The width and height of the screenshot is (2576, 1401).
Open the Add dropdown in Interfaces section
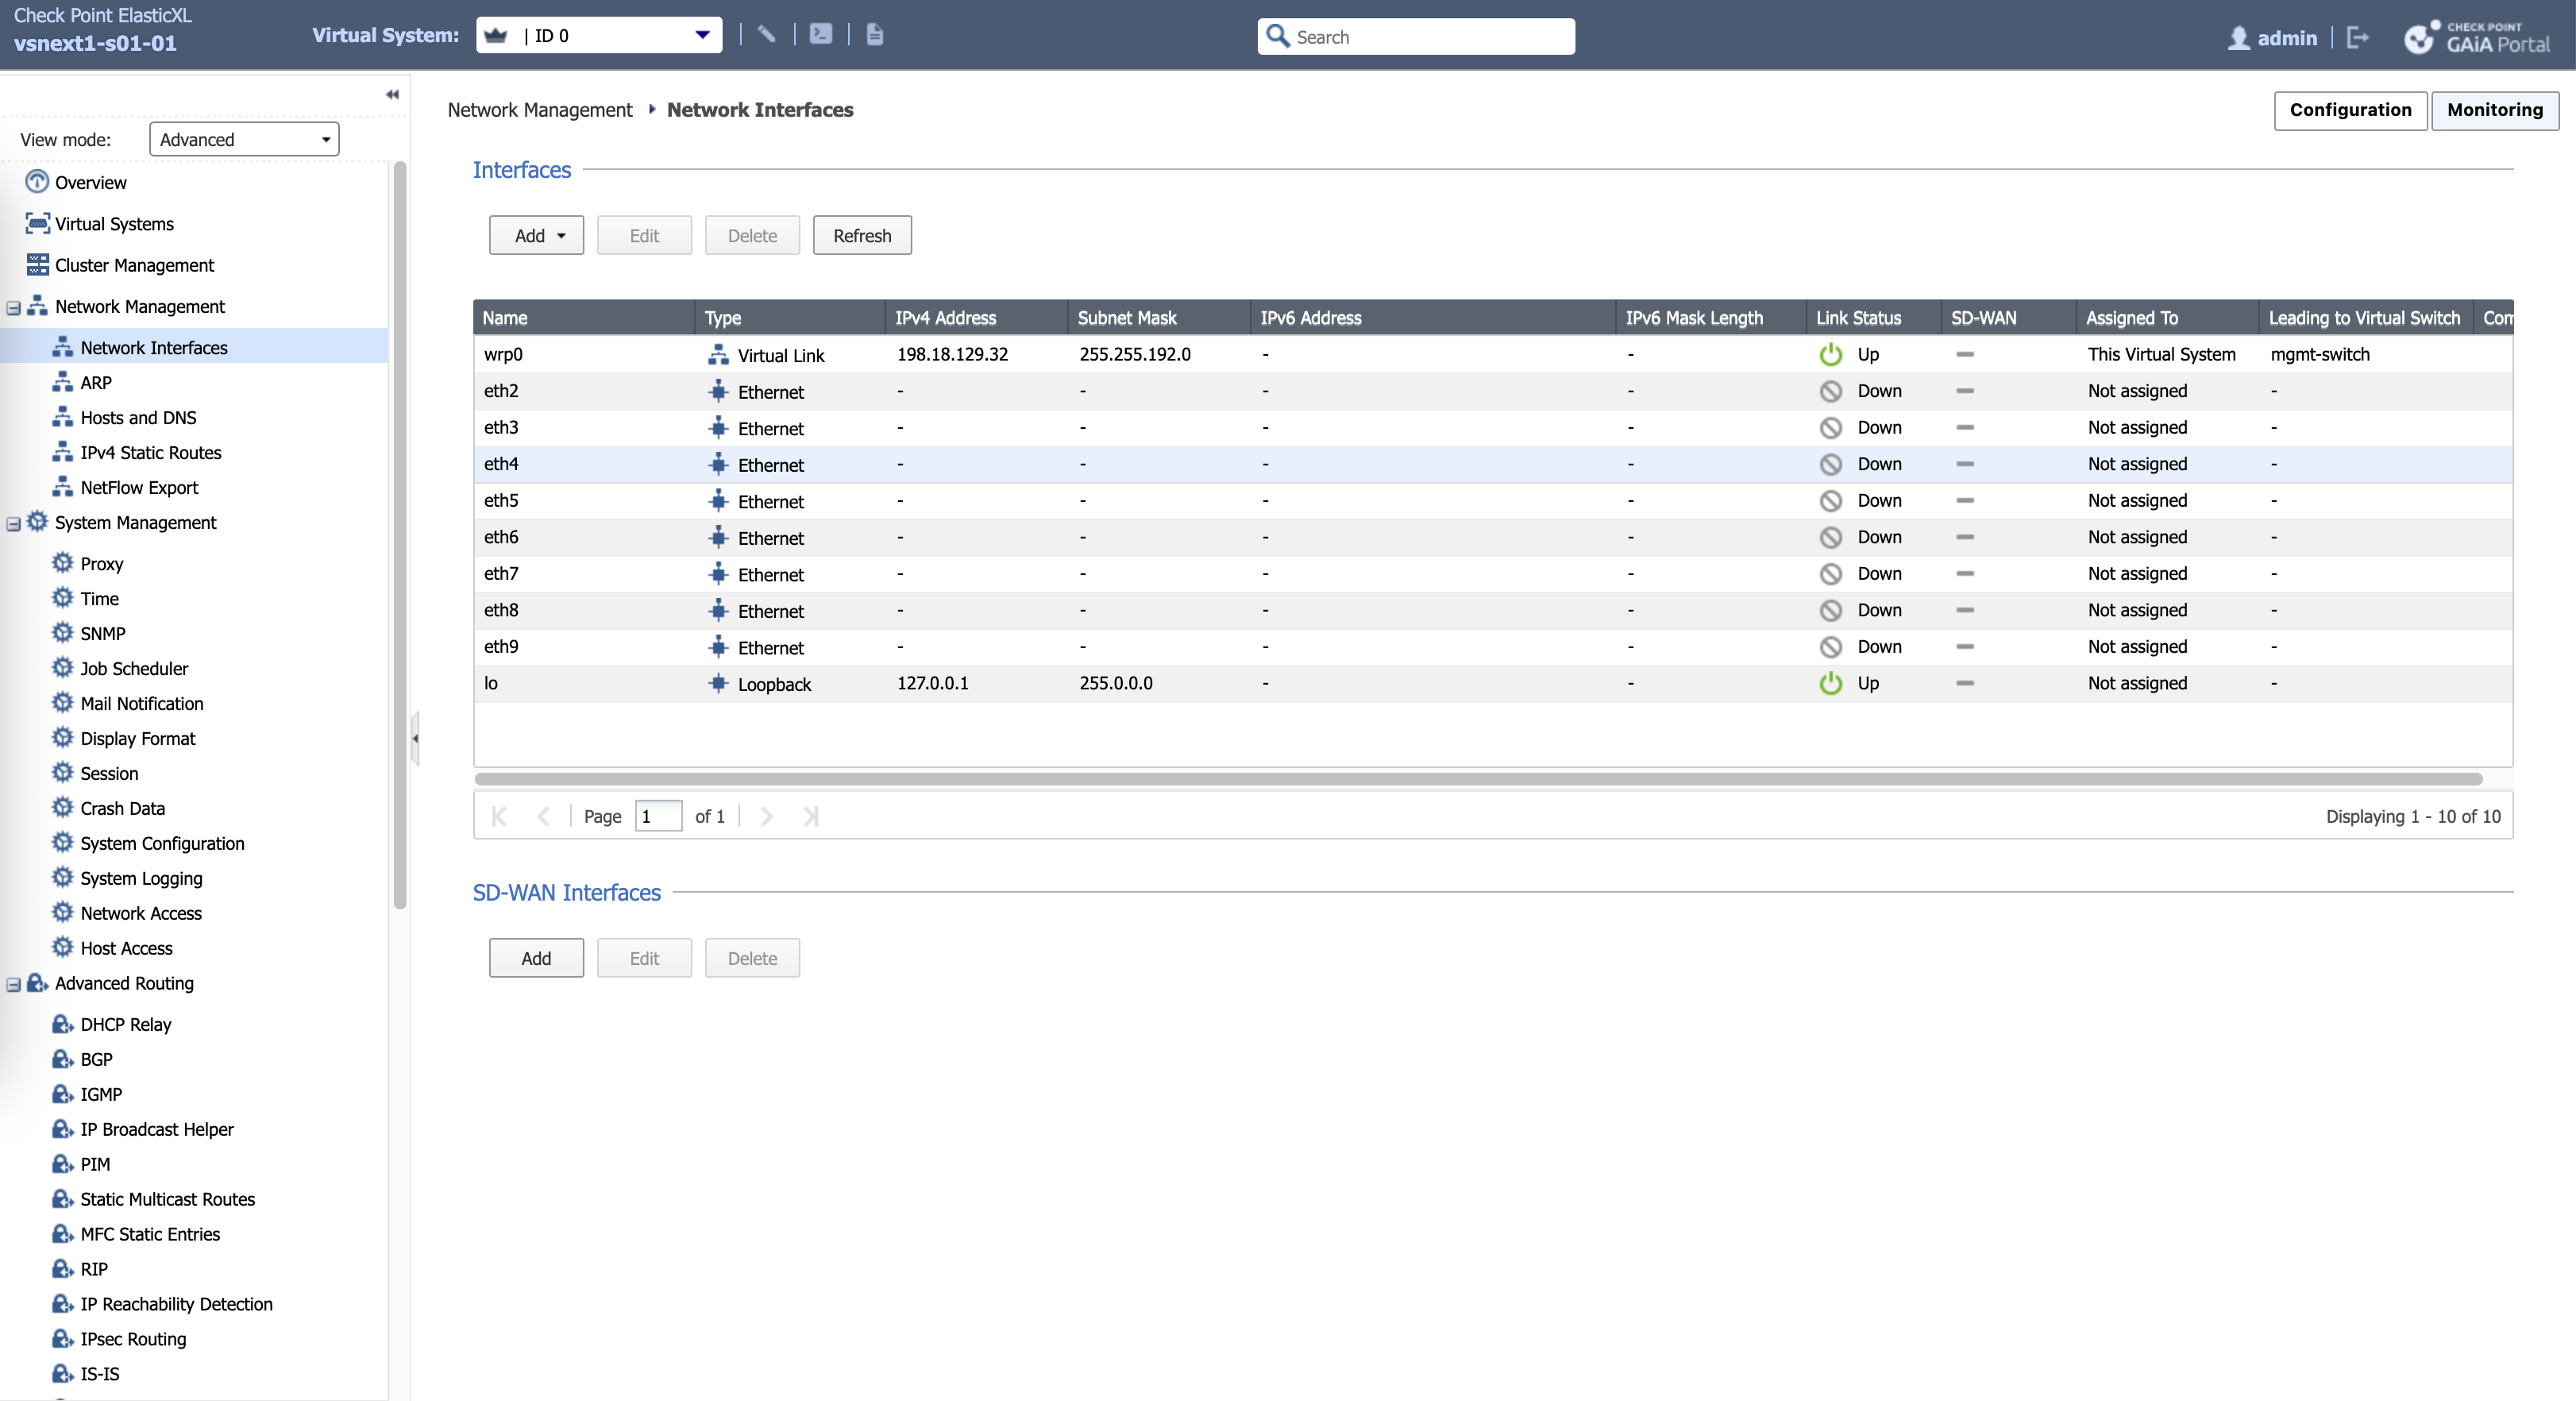click(536, 235)
